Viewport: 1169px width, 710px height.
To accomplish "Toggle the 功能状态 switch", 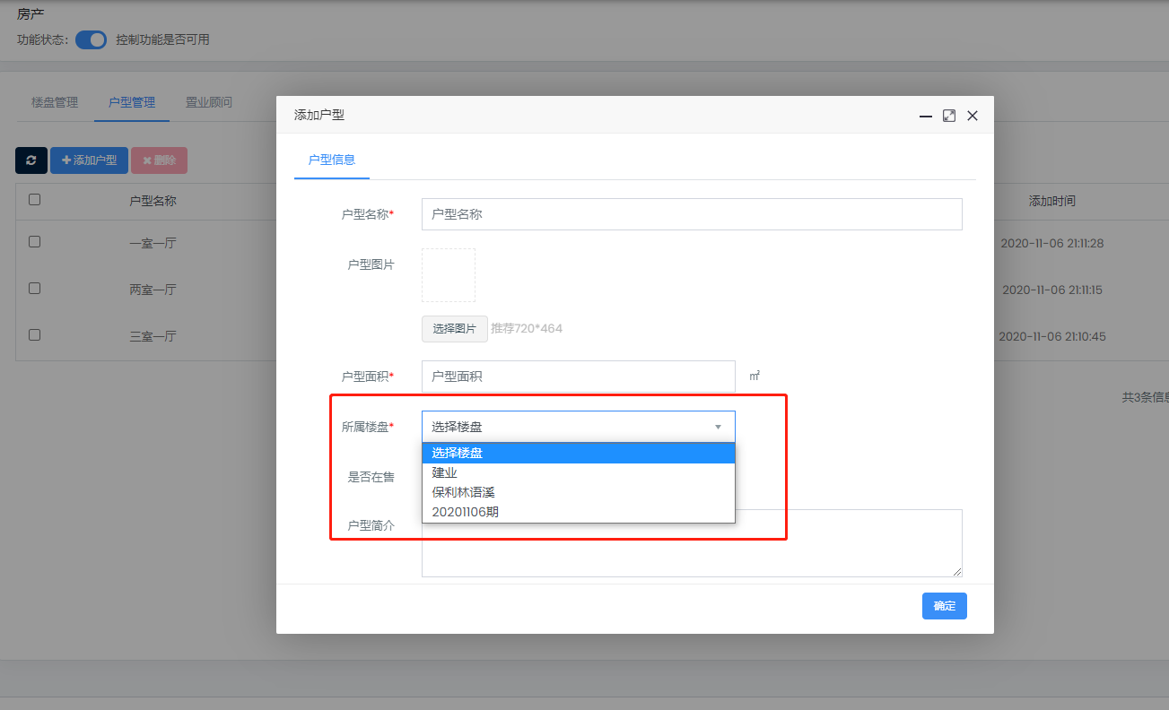I will pos(91,39).
